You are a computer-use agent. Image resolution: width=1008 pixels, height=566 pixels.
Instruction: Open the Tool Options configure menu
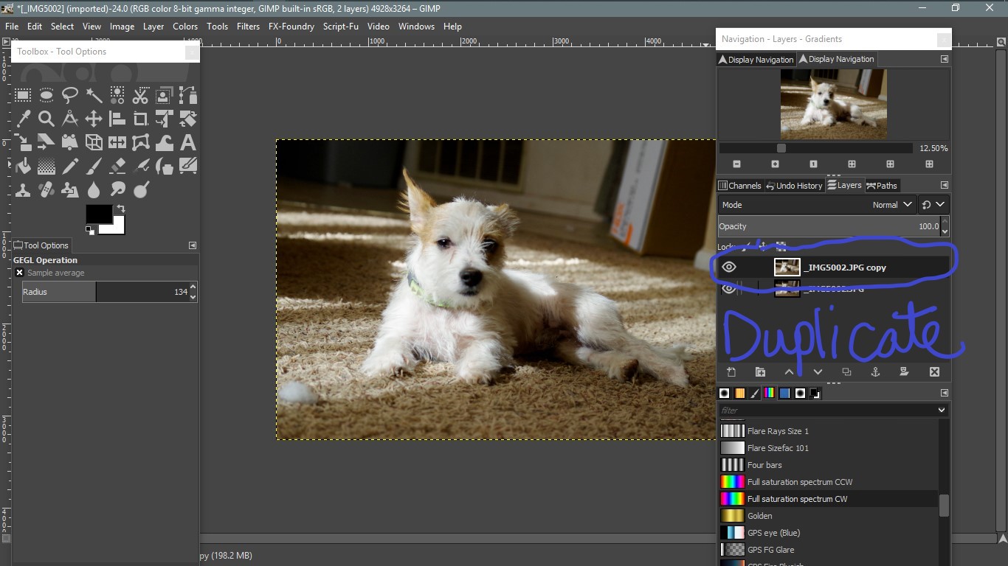tap(193, 245)
